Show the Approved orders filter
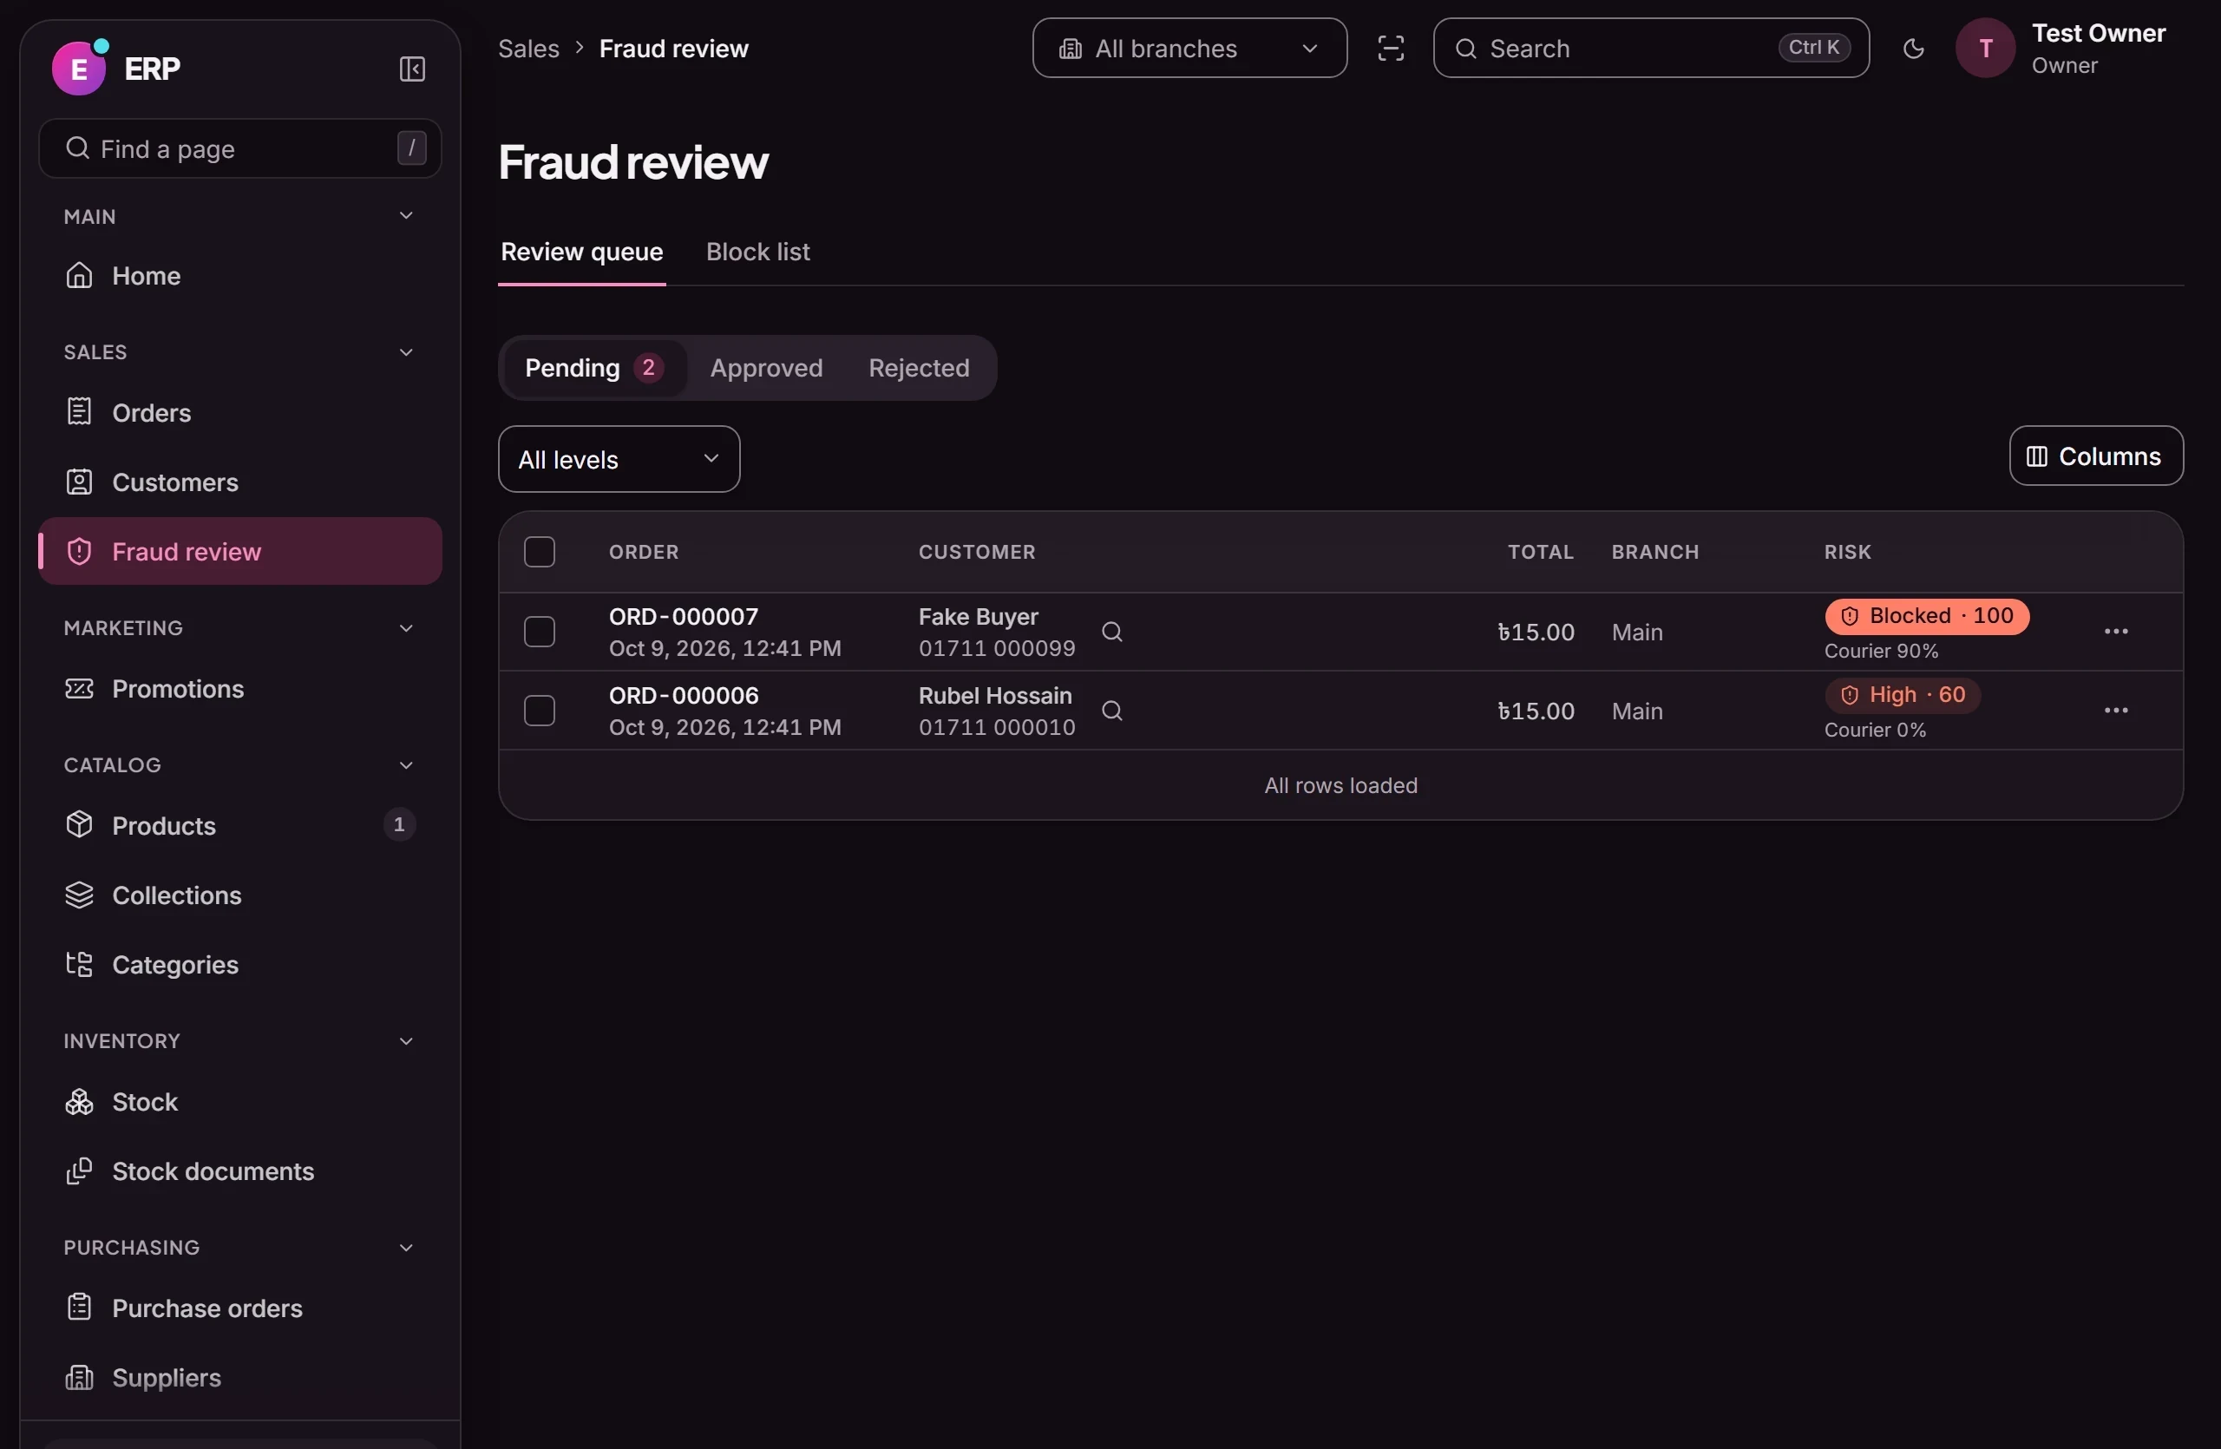 point(766,368)
